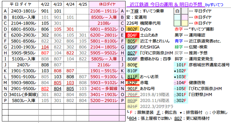Image resolution: width=231 pixels, height=123 pixels.
Task: Click the 8100レ-入庫 weekday service cell
Action: tap(23, 17)
